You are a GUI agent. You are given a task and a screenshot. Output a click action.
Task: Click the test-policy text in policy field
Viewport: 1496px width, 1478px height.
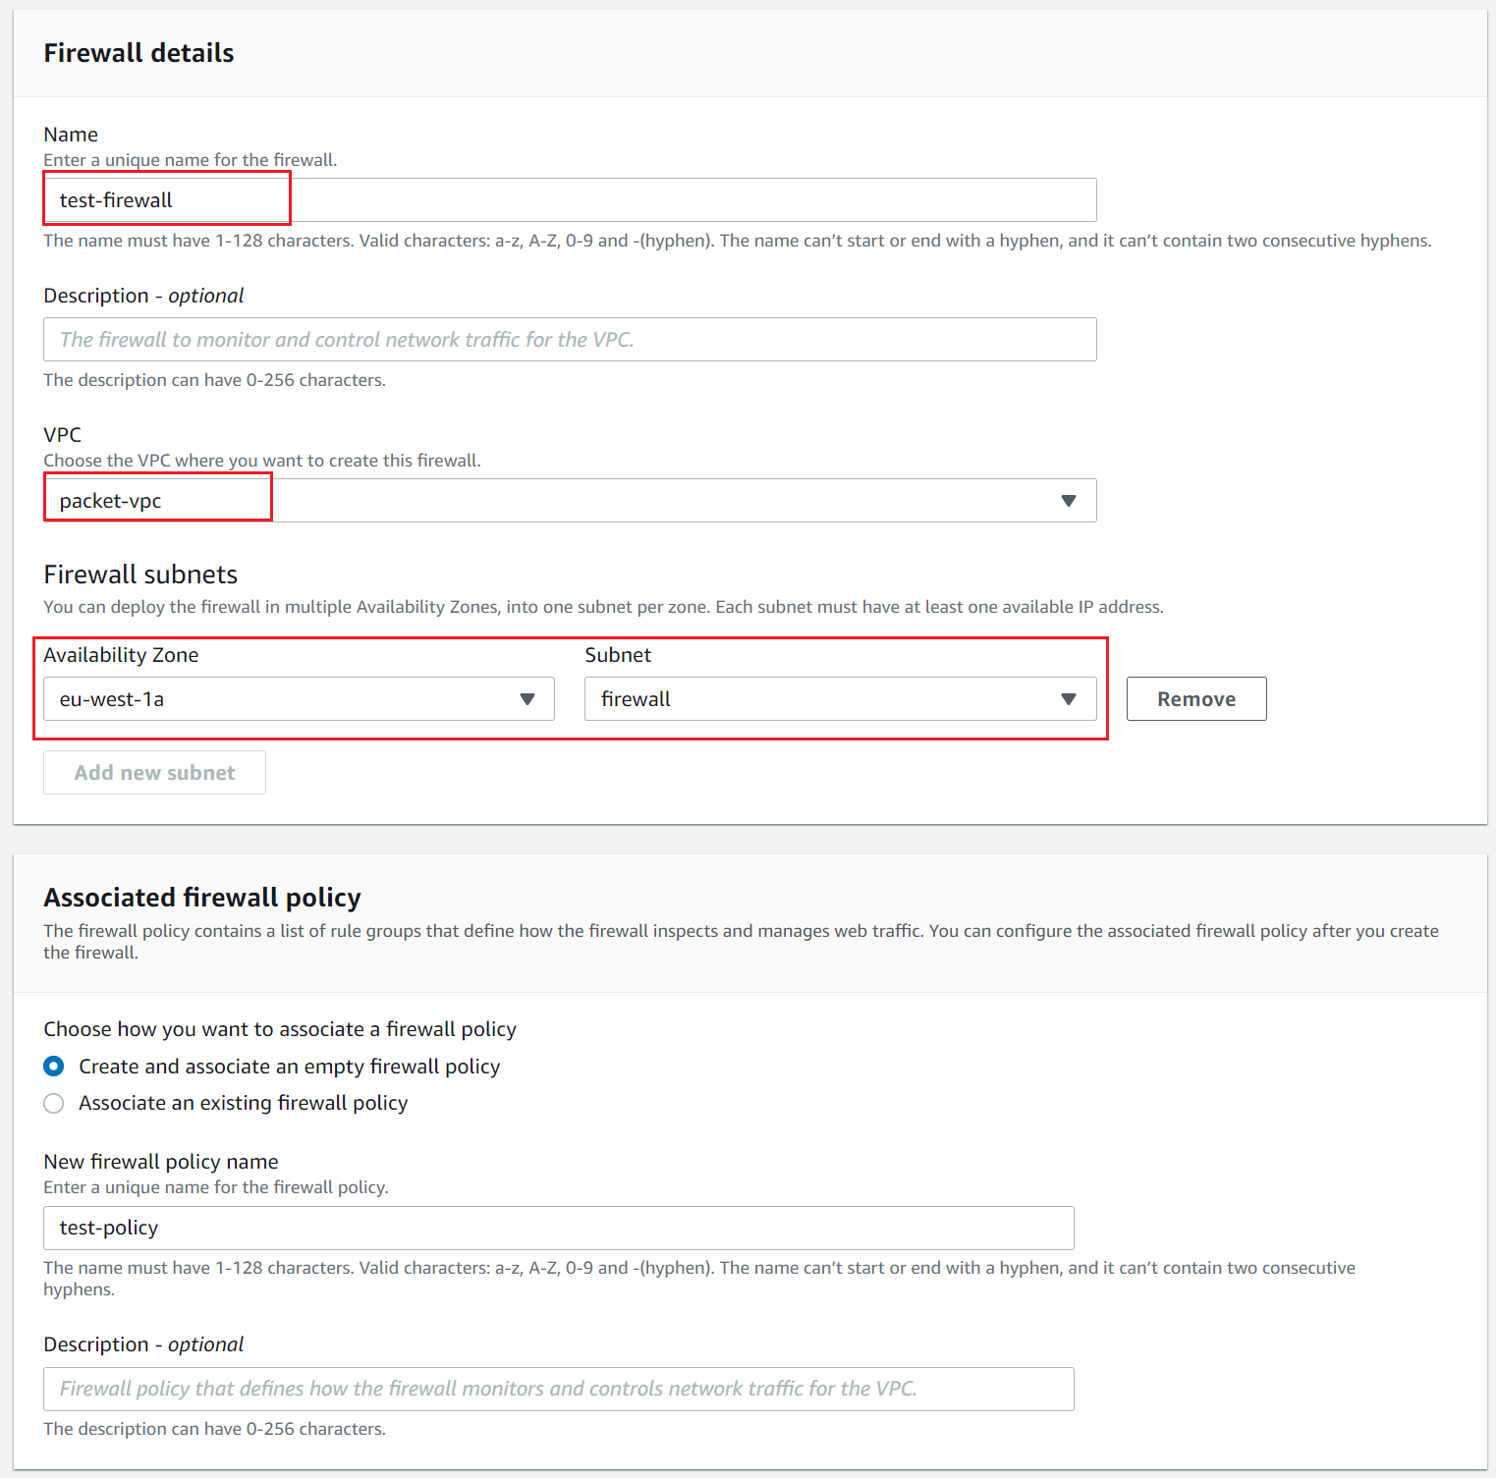109,1228
